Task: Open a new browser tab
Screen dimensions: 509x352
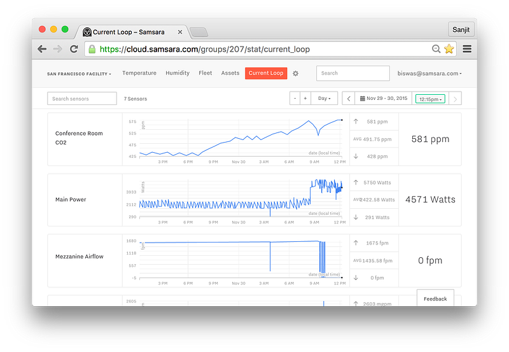Action: [x=199, y=32]
